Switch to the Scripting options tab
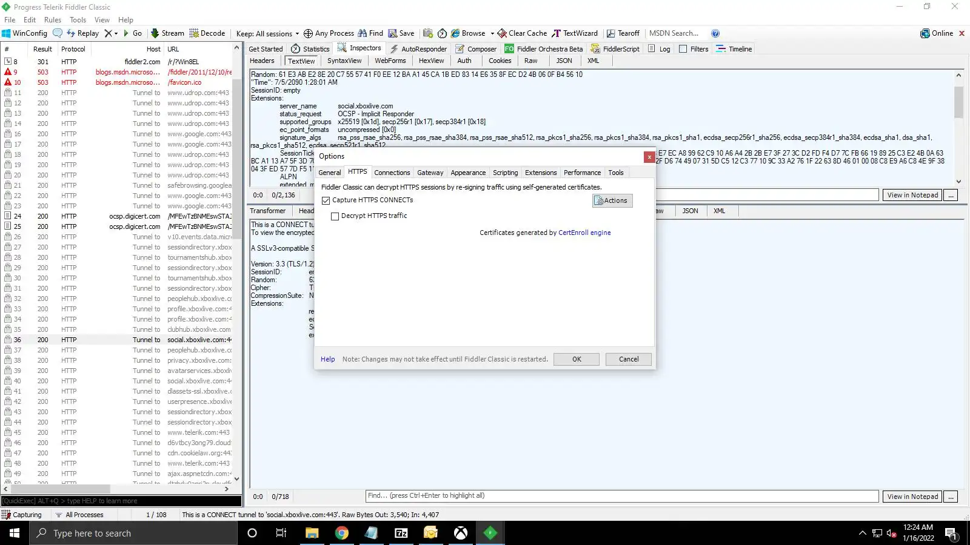The height and width of the screenshot is (545, 970). point(506,173)
